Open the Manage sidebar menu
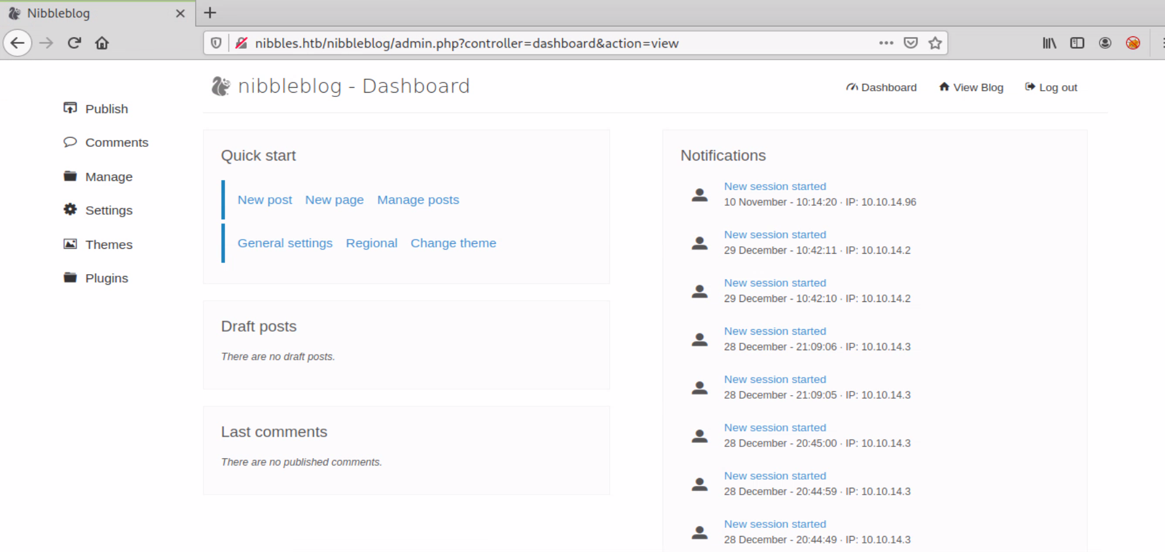Image resolution: width=1165 pixels, height=552 pixels. point(109,177)
